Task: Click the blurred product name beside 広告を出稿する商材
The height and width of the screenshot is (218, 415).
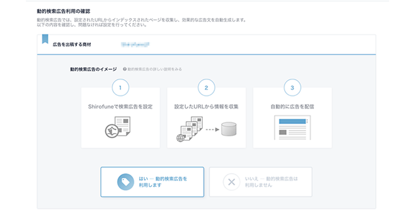Action: click(x=135, y=45)
